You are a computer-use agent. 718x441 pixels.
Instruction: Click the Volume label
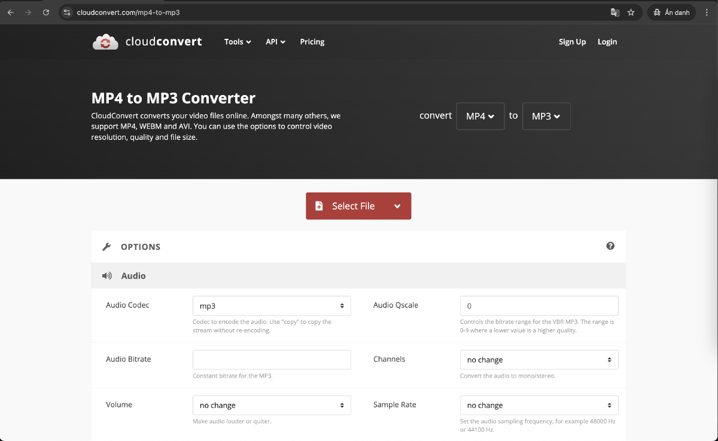click(119, 405)
